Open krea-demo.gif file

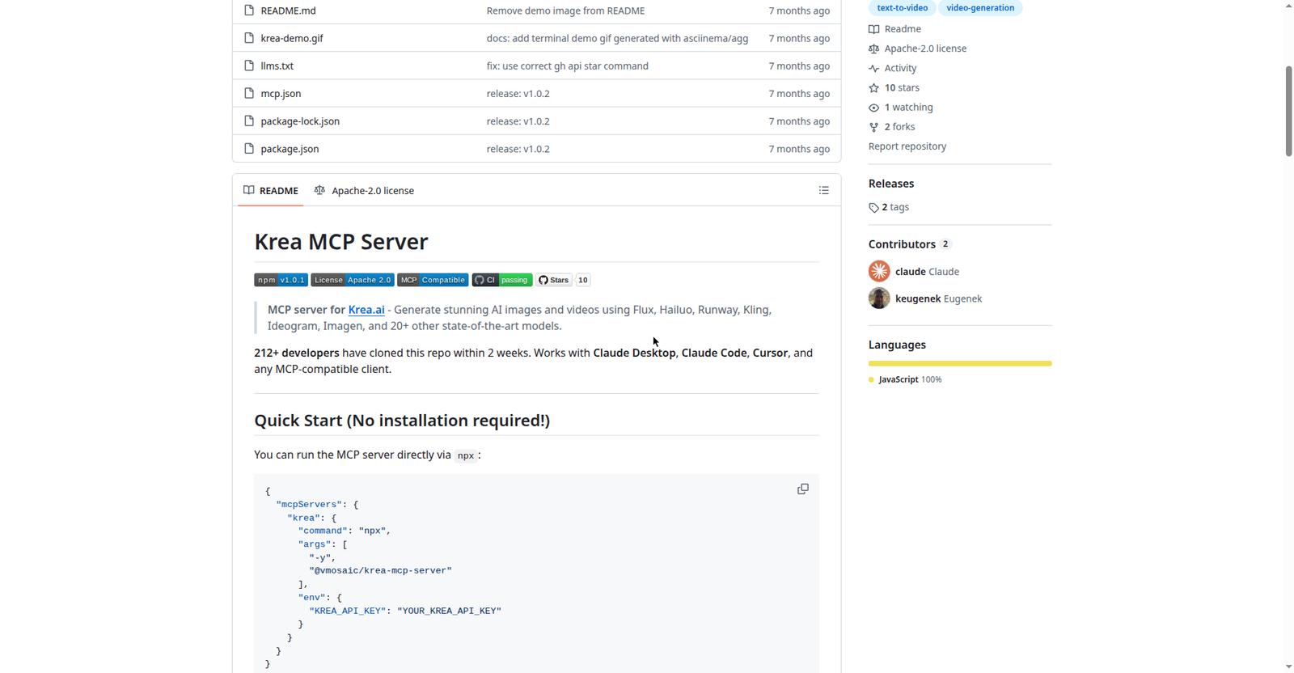[x=291, y=38]
